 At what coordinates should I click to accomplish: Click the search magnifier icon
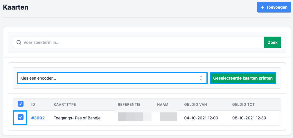point(19,42)
